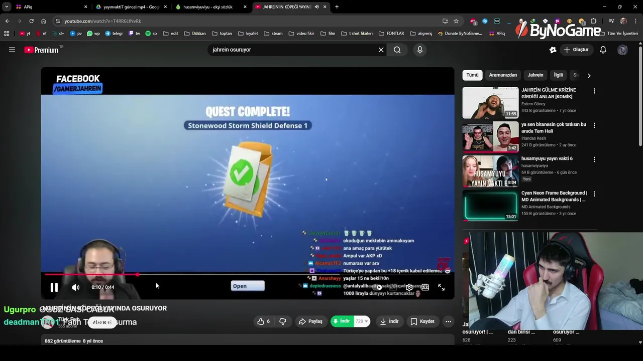This screenshot has width=643, height=361.
Task: Like the video with thumbs up
Action: pos(264,321)
